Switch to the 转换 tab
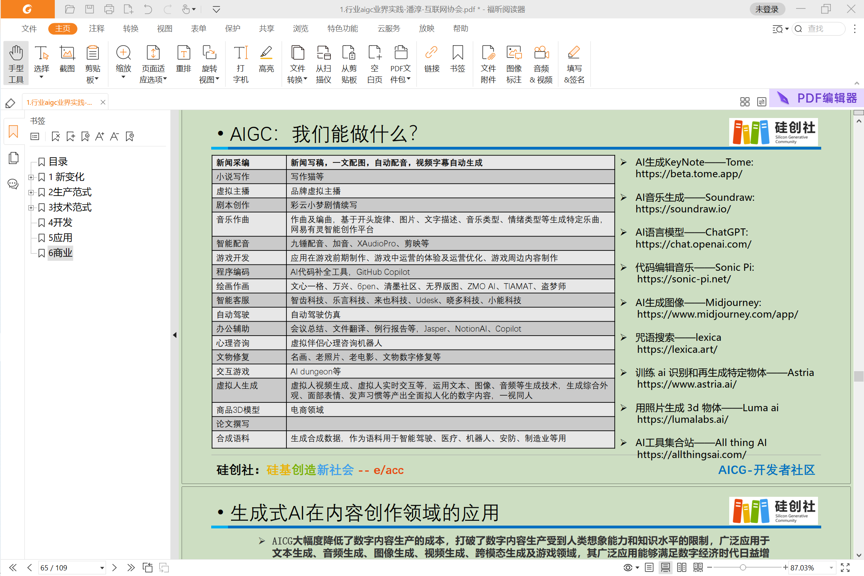The image size is (864, 576). tap(131, 28)
